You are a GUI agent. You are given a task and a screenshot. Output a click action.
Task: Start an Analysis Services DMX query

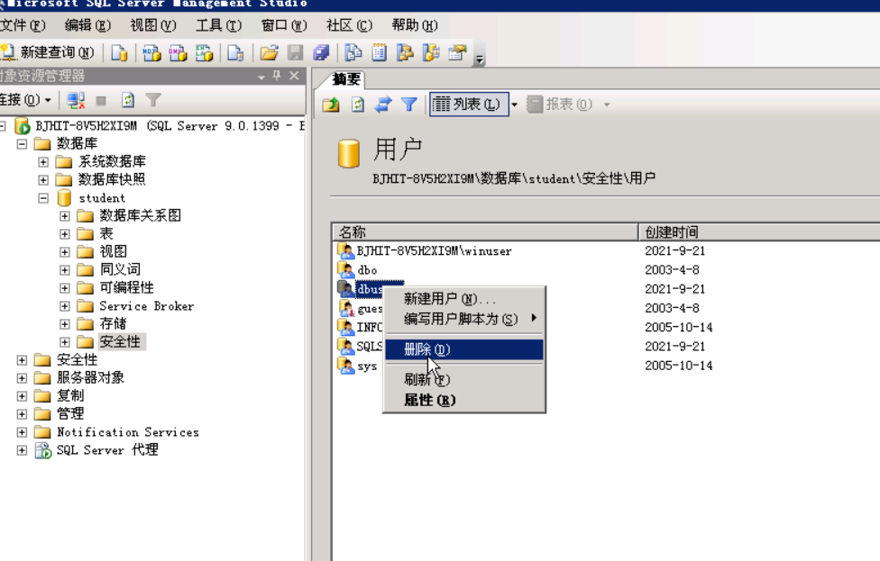pos(178,53)
